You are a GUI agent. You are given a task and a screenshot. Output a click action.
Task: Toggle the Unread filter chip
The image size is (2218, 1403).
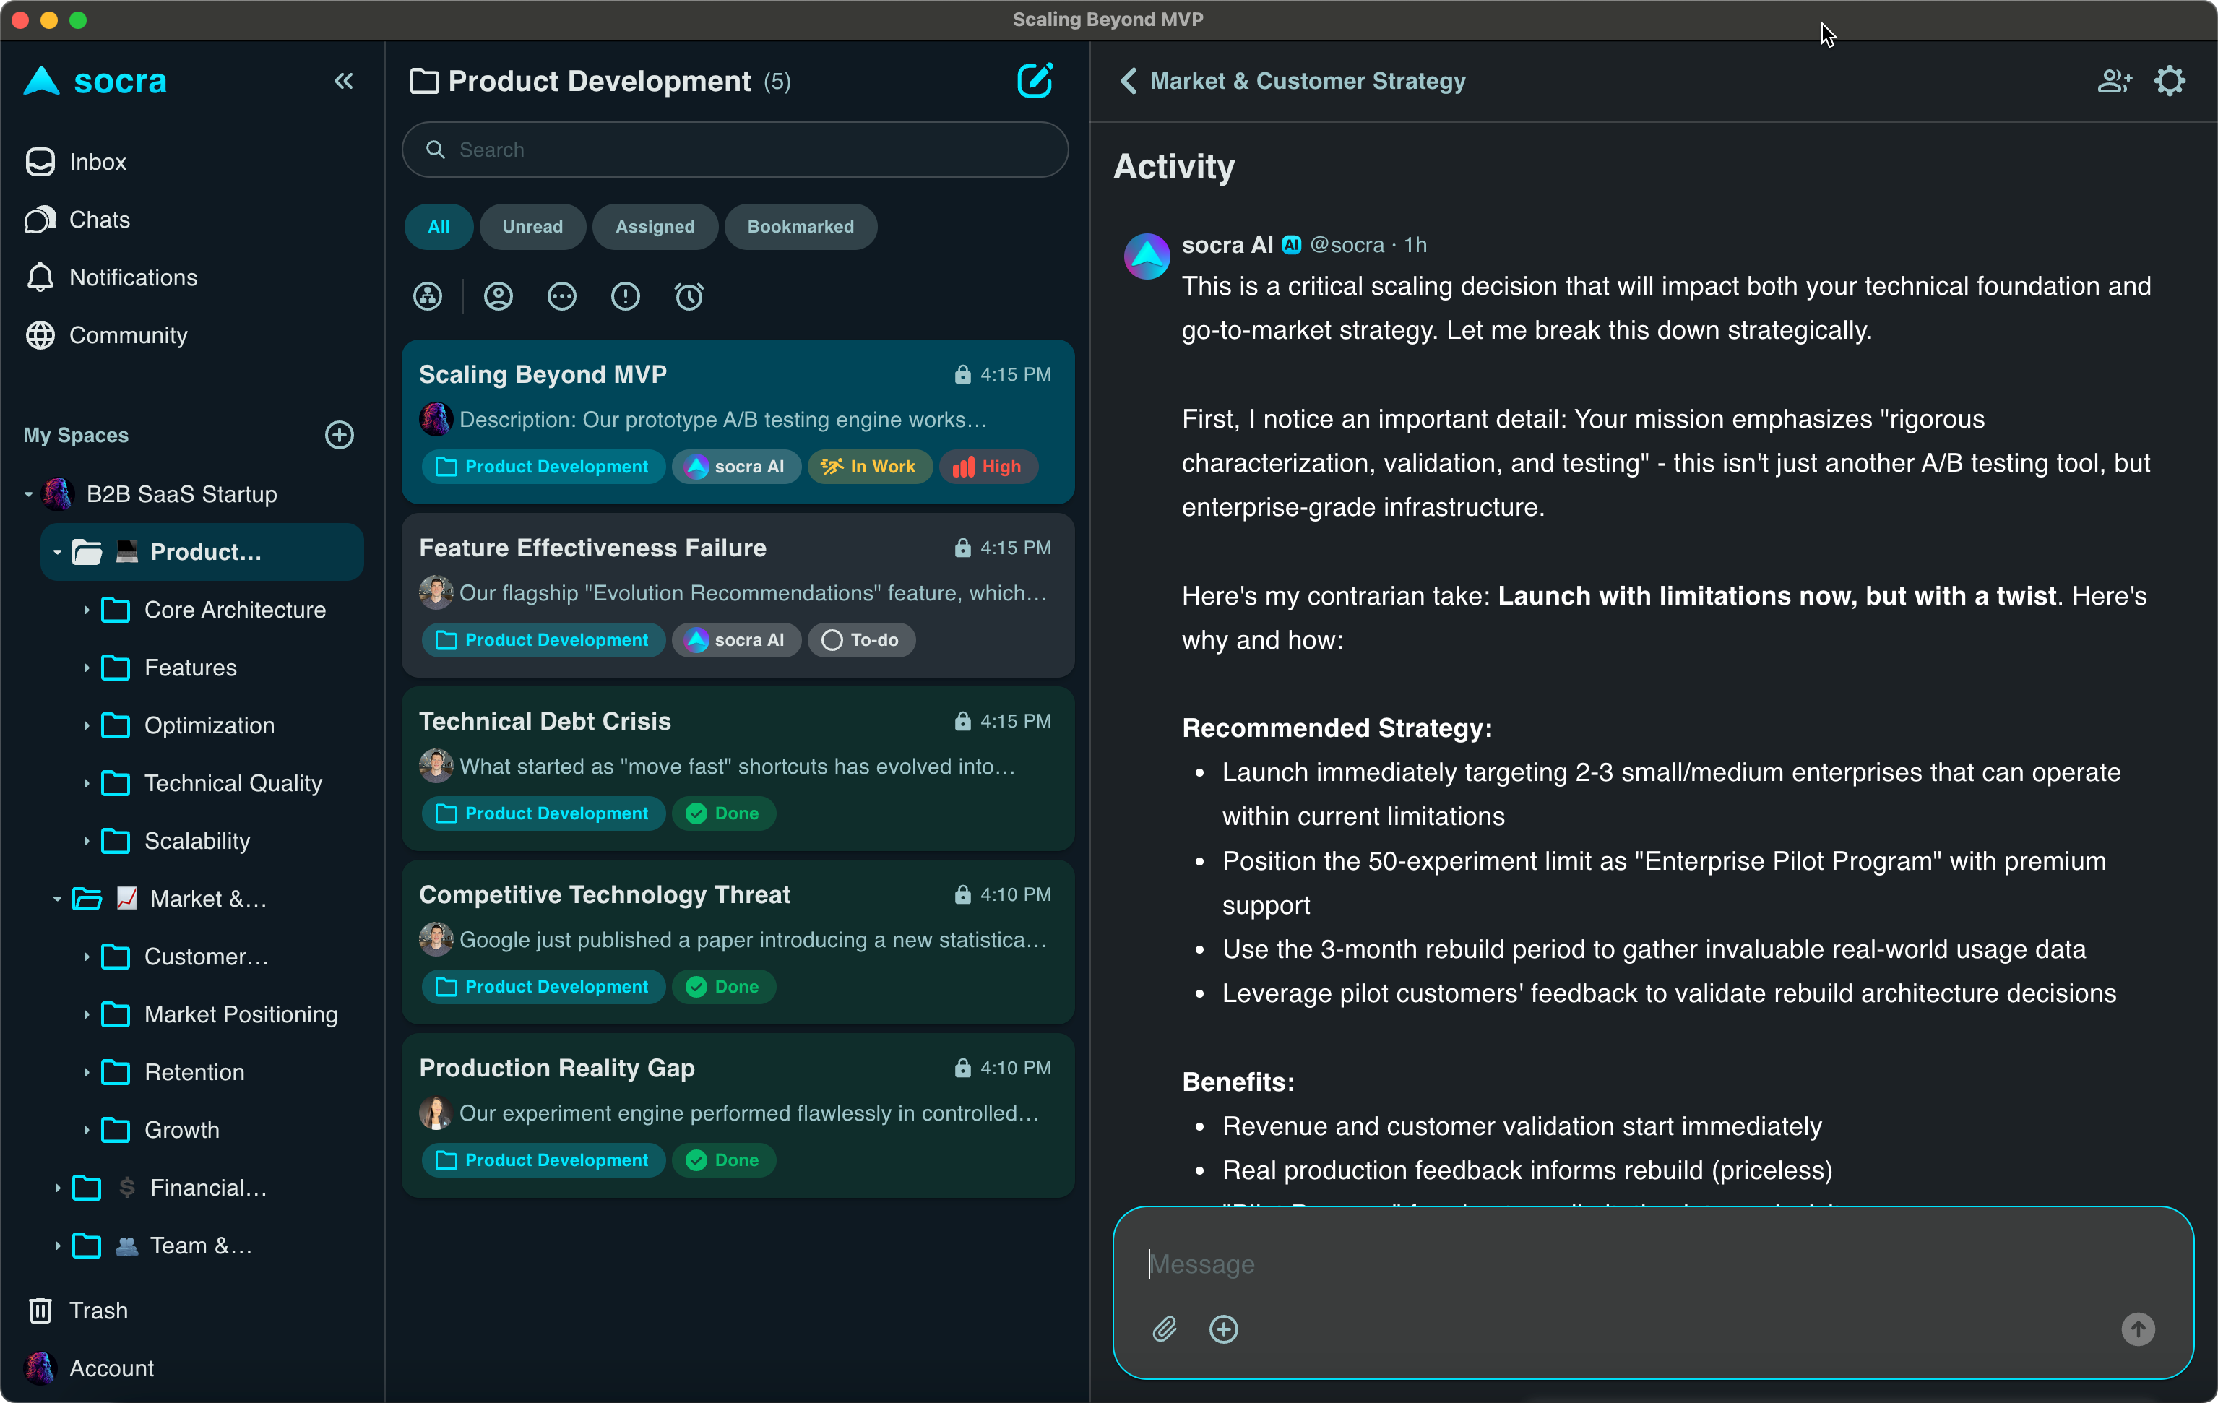532,227
